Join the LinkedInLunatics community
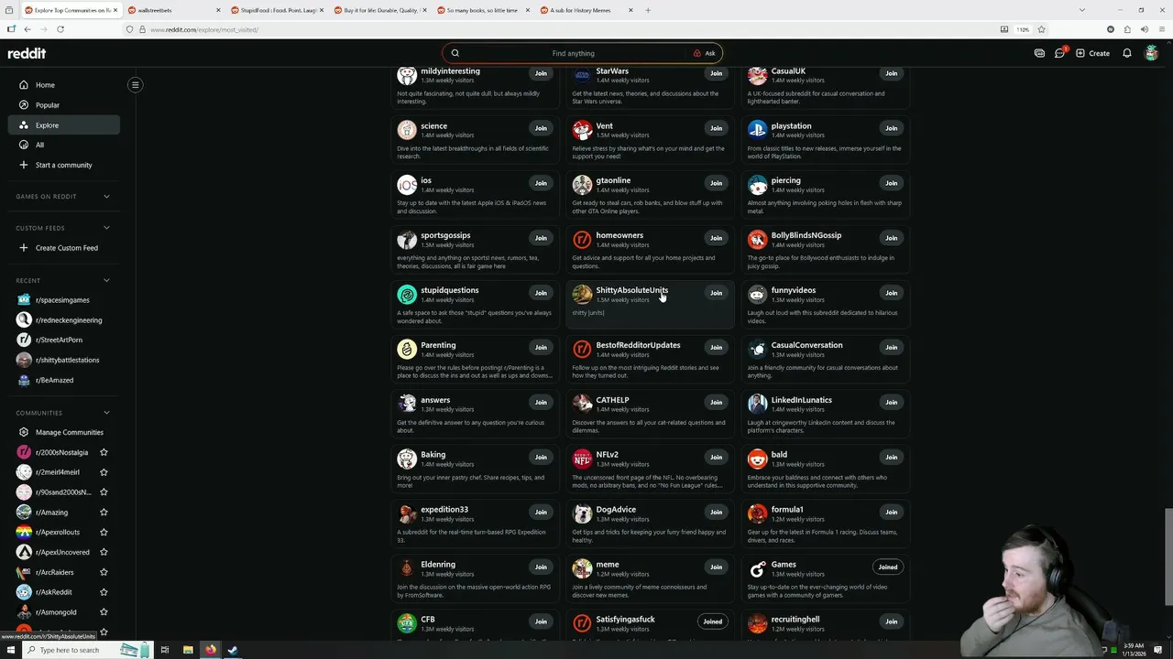Screen dimensions: 1173x659 point(891,402)
